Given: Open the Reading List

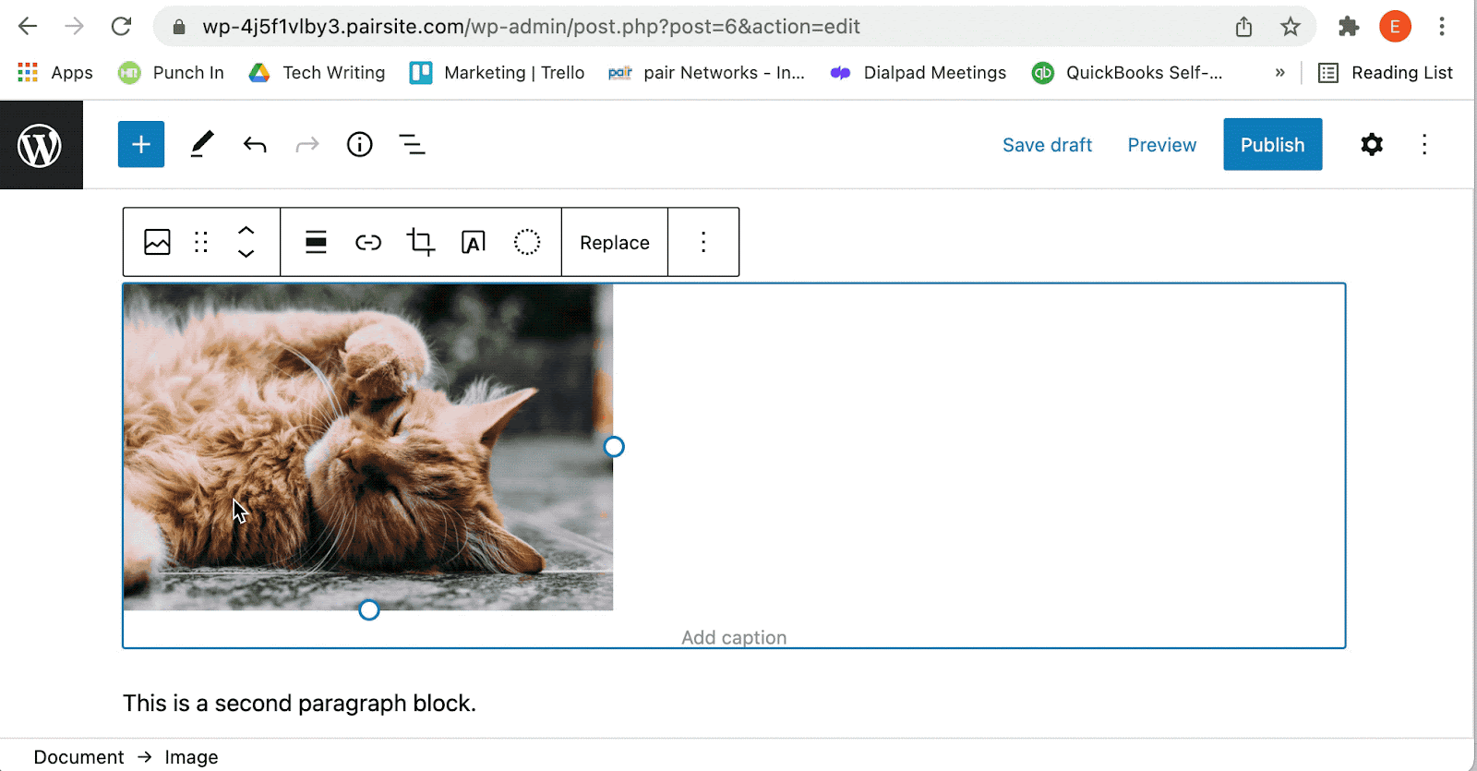Looking at the screenshot, I should tap(1385, 72).
